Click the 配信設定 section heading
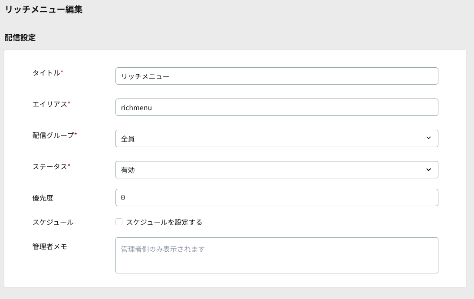Viewport: 474px width, 299px height. [x=20, y=37]
